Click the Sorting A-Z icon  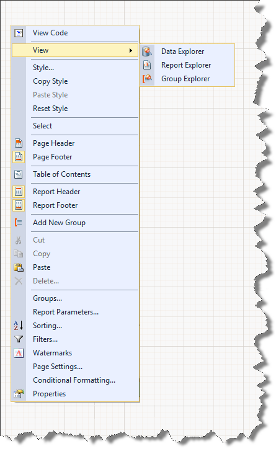coord(19,326)
